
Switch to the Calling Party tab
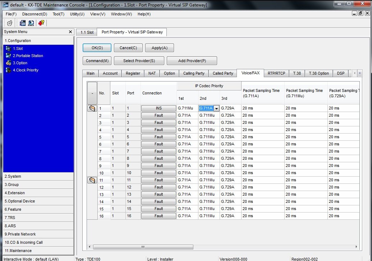tap(194, 74)
